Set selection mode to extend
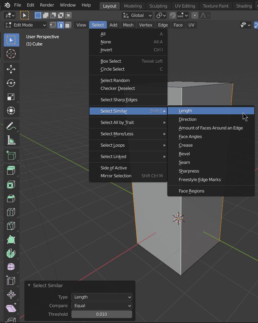258x323 pixels. tap(45, 15)
